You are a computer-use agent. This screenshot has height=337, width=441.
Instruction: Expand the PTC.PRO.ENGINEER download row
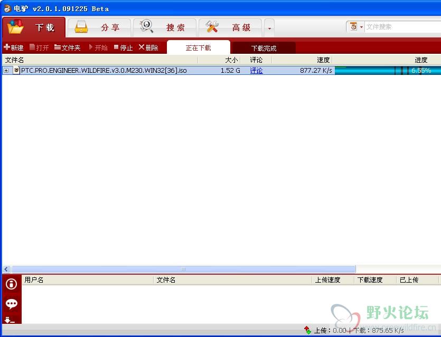point(6,71)
